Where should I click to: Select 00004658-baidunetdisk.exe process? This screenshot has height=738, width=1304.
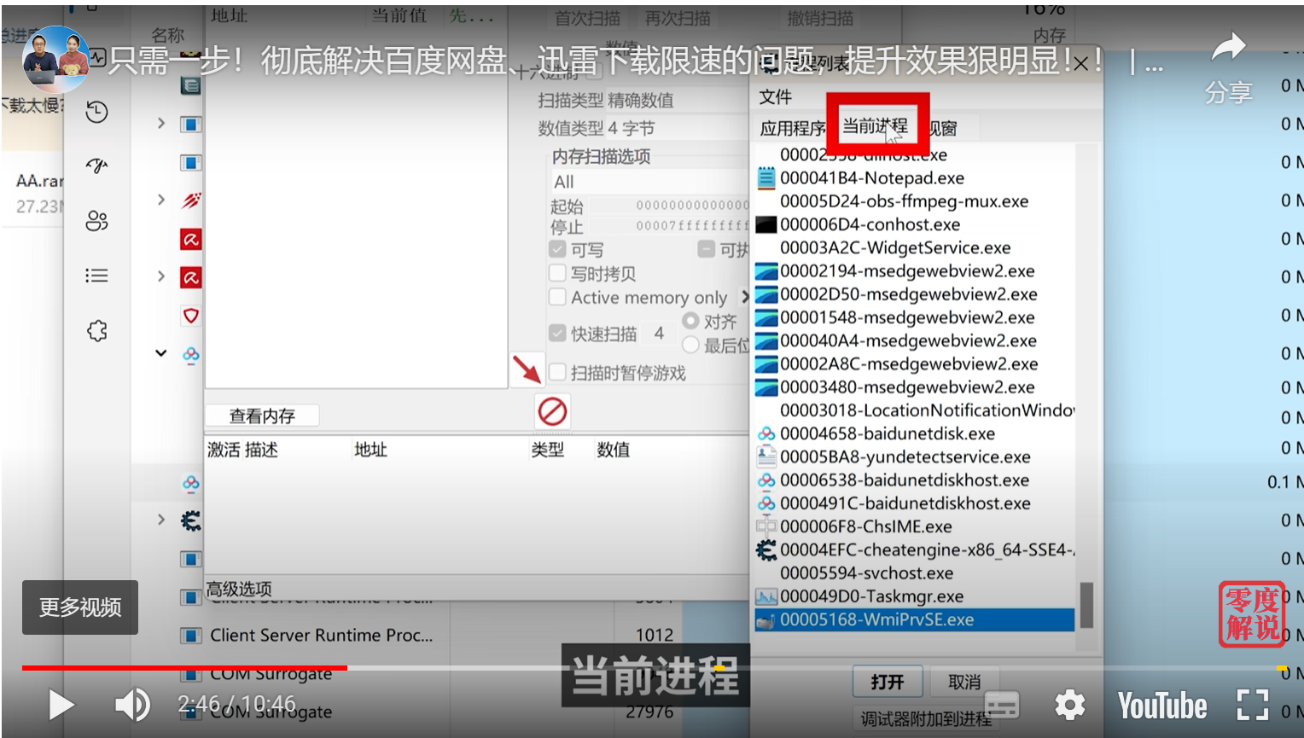click(x=915, y=433)
